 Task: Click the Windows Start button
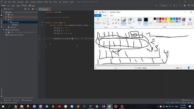tap(3, 106)
